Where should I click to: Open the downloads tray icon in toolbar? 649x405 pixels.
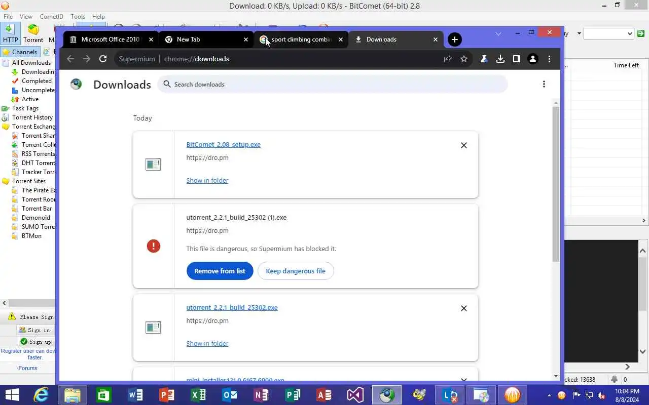pyautogui.click(x=500, y=59)
